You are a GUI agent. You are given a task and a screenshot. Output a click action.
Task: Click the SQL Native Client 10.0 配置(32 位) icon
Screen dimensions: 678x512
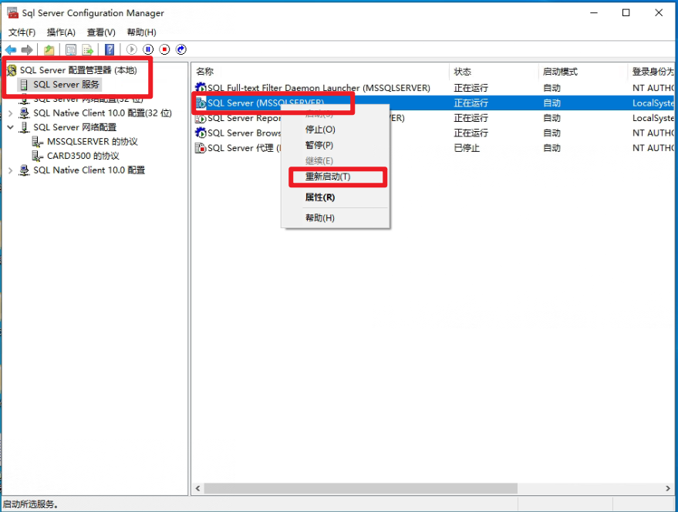tap(24, 113)
